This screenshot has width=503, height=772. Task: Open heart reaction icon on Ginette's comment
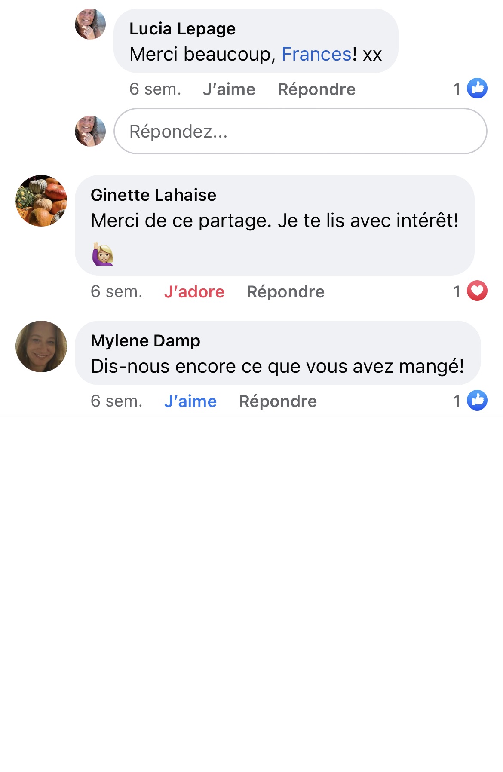pyautogui.click(x=477, y=291)
